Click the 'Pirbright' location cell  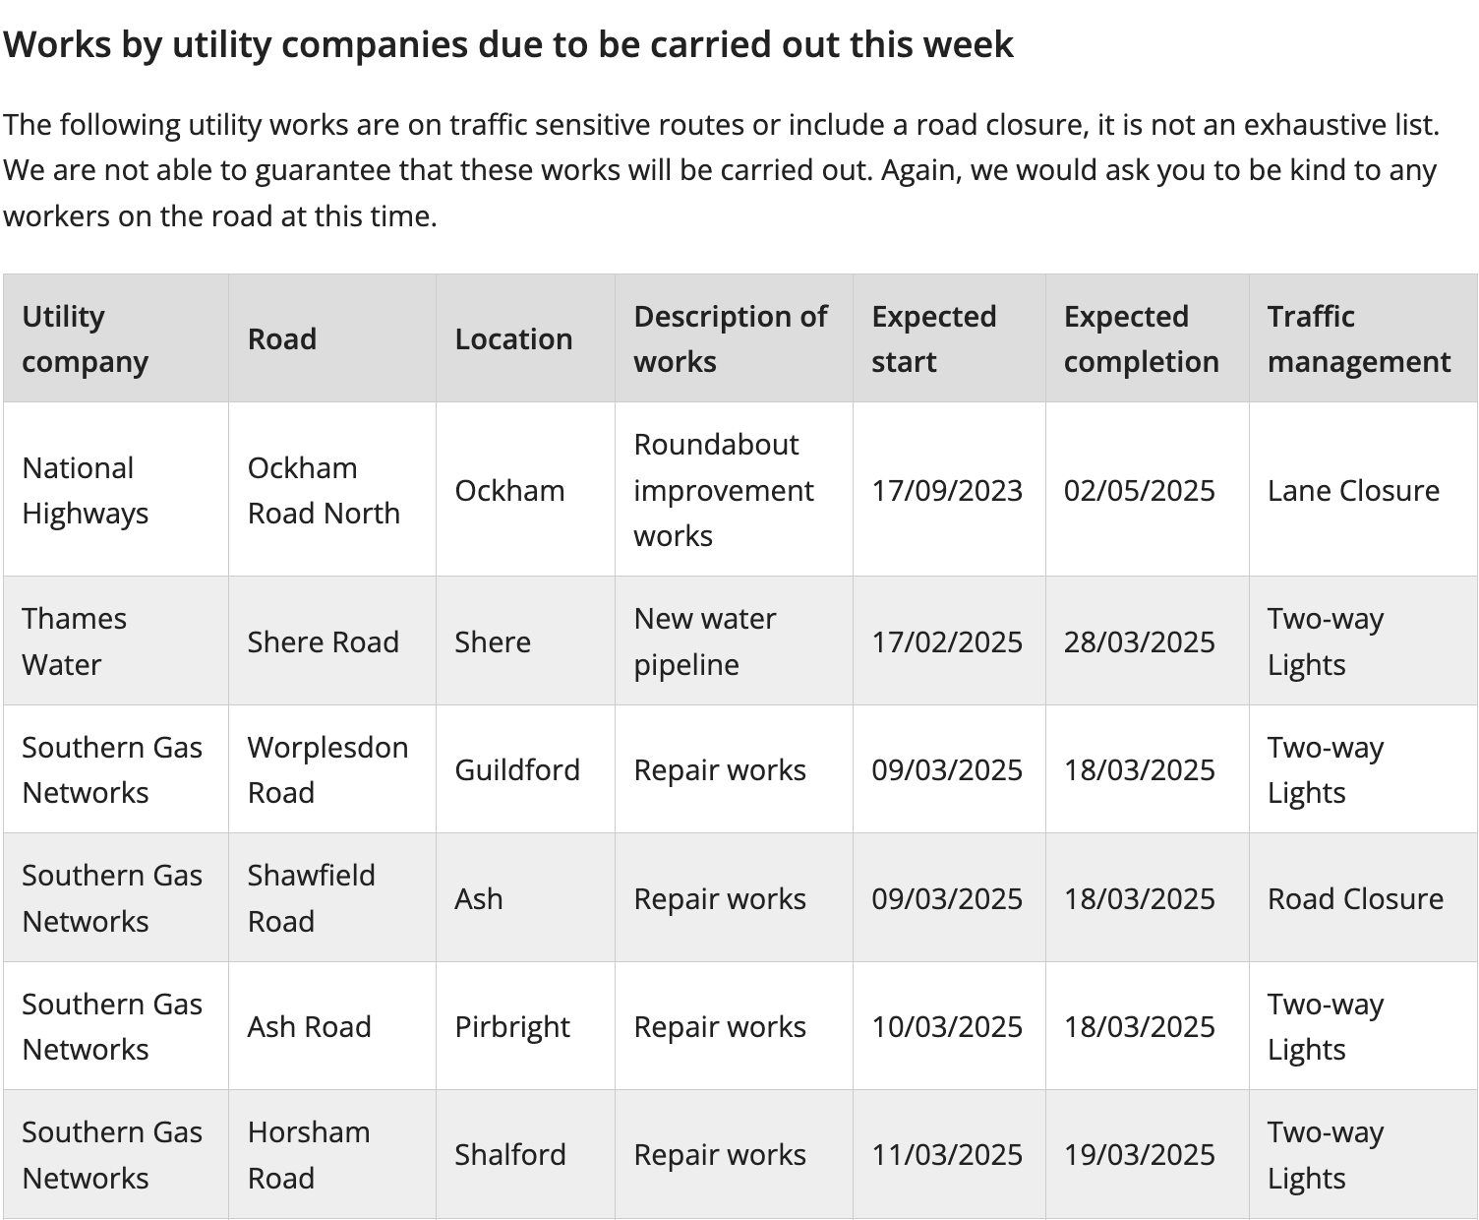[525, 1026]
